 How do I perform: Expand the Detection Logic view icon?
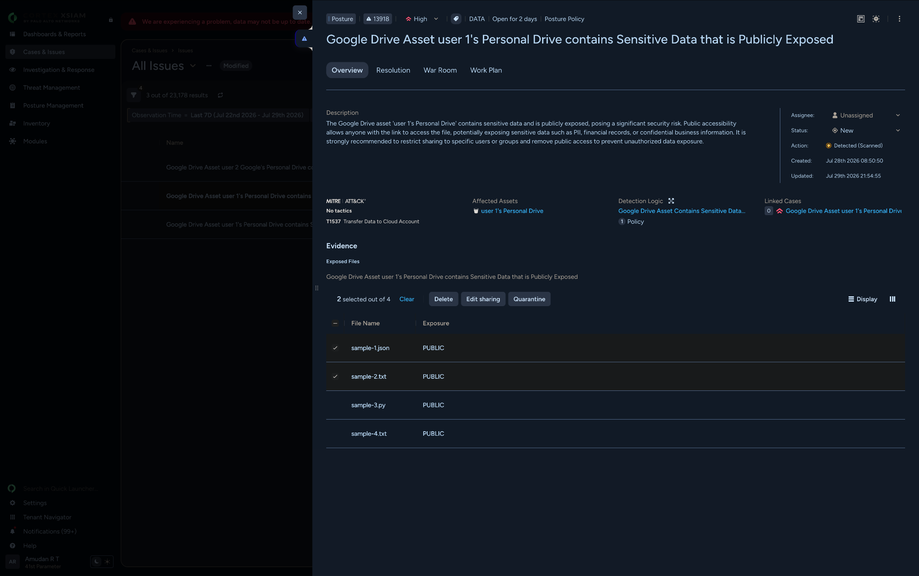tap(671, 201)
